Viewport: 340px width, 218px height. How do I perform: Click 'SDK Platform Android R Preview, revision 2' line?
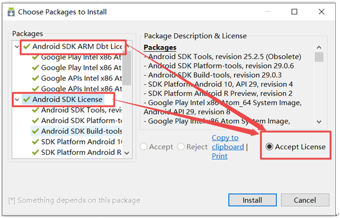[218, 93]
